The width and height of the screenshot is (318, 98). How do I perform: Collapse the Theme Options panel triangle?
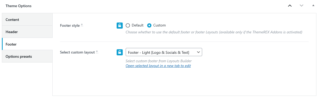(x=313, y=6)
